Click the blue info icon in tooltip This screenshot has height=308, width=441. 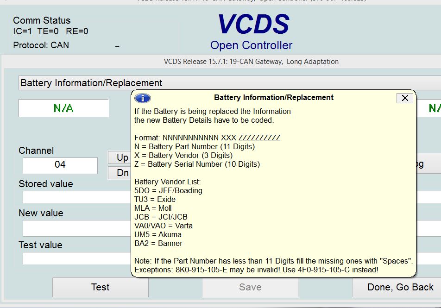tap(143, 98)
